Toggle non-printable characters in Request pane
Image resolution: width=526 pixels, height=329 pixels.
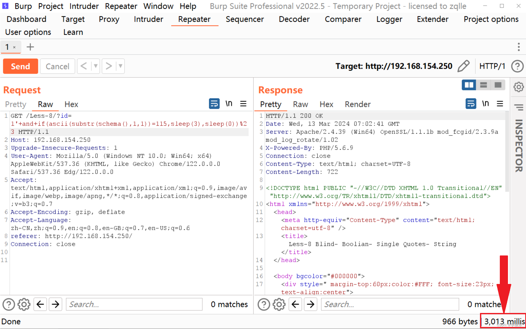pyautogui.click(x=229, y=104)
